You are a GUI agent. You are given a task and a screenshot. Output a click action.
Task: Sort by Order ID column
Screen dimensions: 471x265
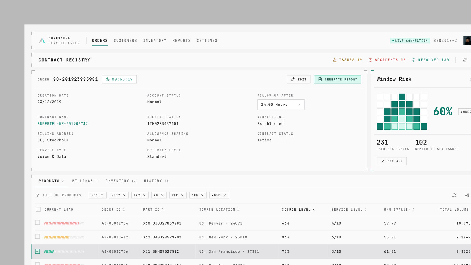pyautogui.click(x=113, y=210)
